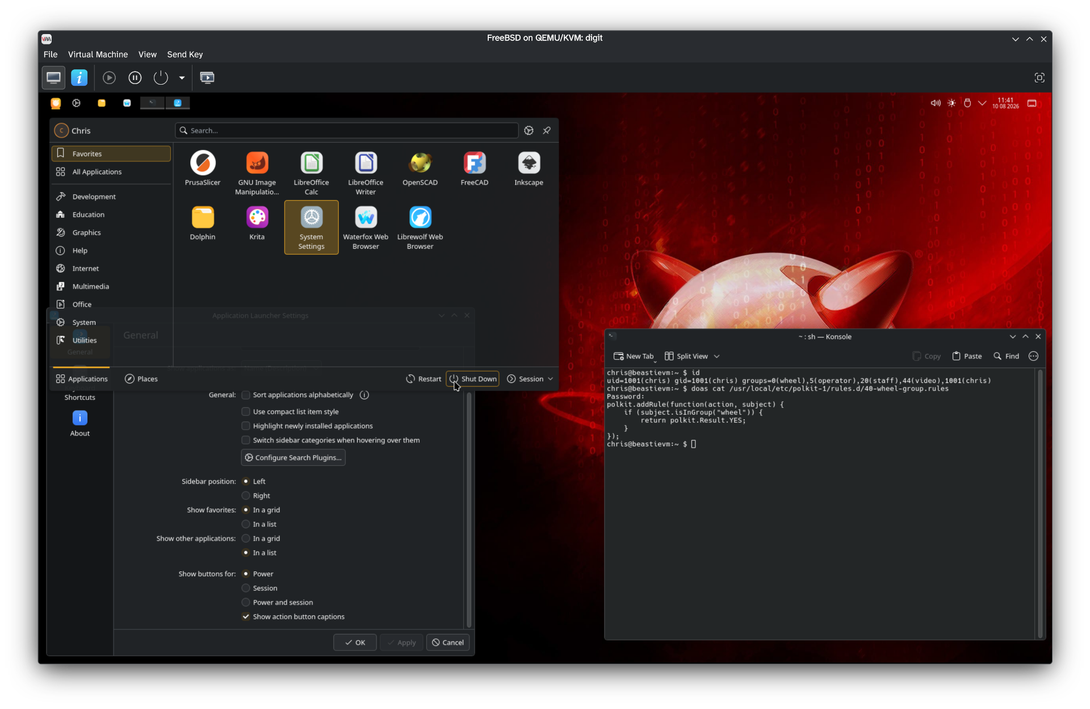Focus the launcher Search field
This screenshot has height=709, width=1090.
[347, 131]
